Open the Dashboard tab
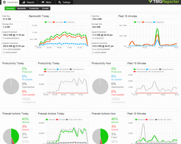Screen dimensions: 181x144 10,2
